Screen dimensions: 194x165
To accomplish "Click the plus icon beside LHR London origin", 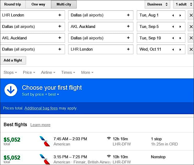I will [x=60, y=15].
